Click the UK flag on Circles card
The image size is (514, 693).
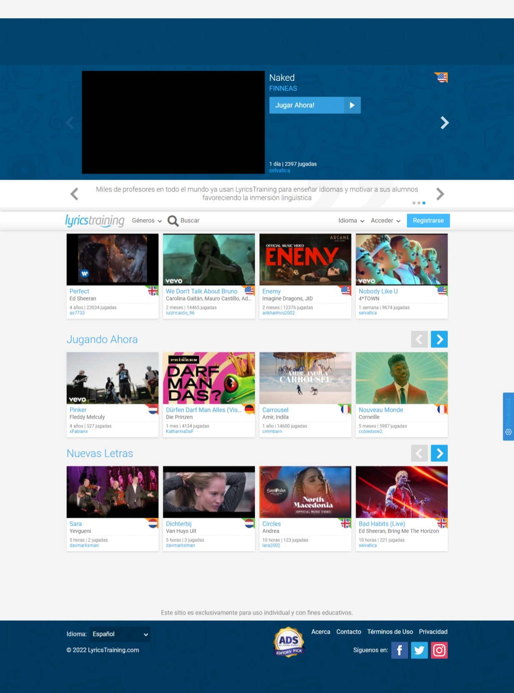pos(346,523)
